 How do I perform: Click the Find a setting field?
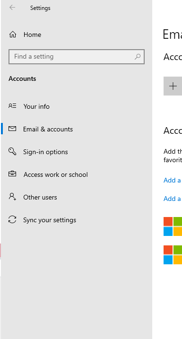tap(77, 57)
